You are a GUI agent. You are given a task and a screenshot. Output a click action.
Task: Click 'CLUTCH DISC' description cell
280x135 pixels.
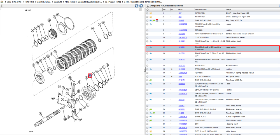pos(200,120)
